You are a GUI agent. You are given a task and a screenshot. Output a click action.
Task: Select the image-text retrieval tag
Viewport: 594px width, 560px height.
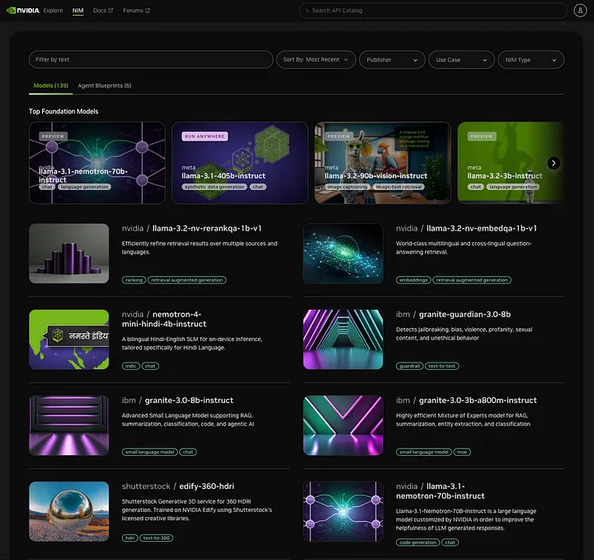click(398, 187)
